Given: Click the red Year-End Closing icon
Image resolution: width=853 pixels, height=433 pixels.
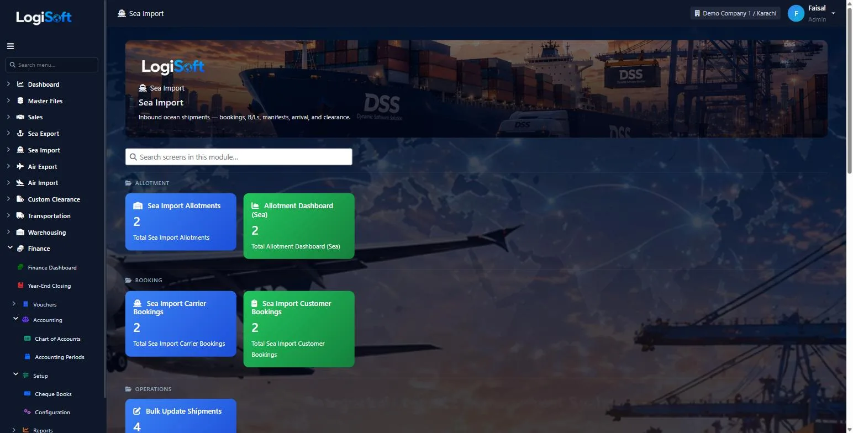Looking at the screenshot, I should (20, 286).
